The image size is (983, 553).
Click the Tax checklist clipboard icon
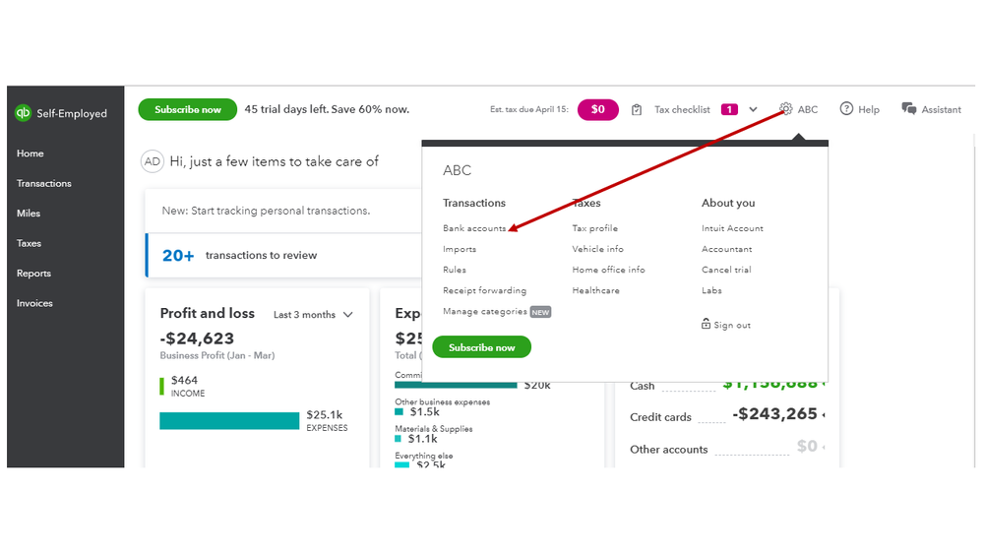click(x=637, y=110)
